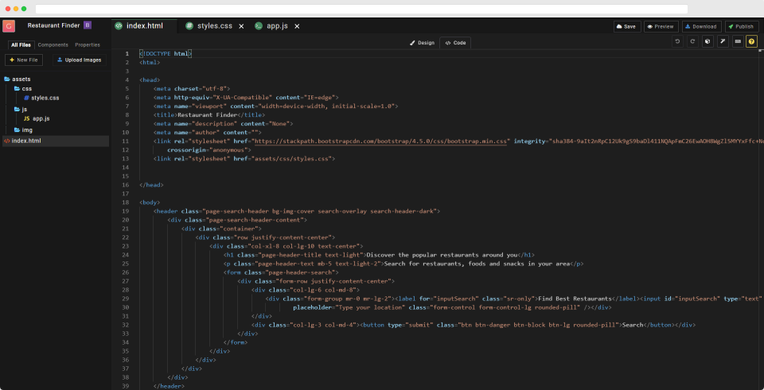Image resolution: width=764 pixels, height=390 pixels.
Task: Click the New File button
Action: [x=24, y=60]
